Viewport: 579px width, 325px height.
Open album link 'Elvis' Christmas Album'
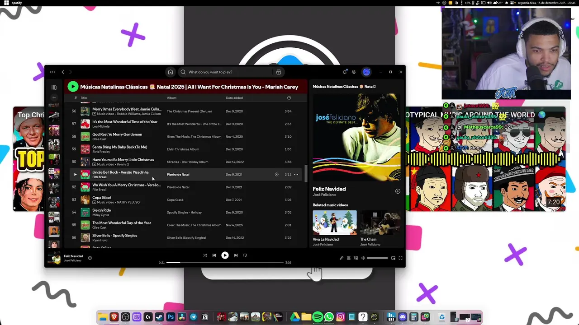pos(183,149)
